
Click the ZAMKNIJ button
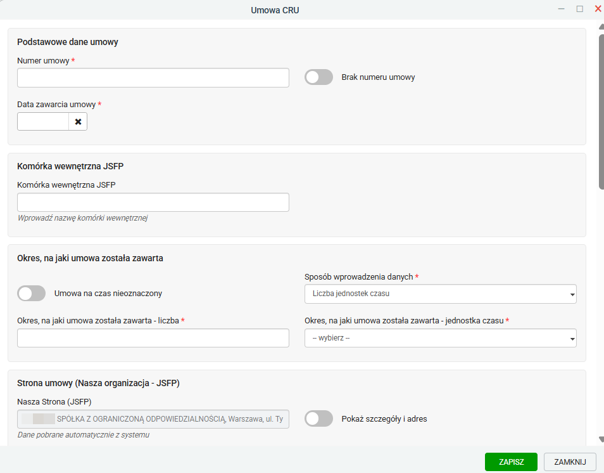click(x=570, y=462)
